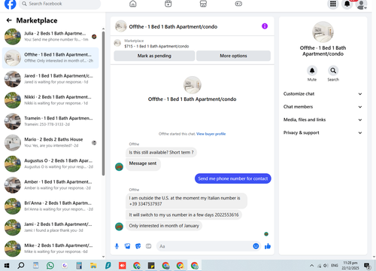Click the Aa message input field
The width and height of the screenshot is (376, 271).
[205, 246]
